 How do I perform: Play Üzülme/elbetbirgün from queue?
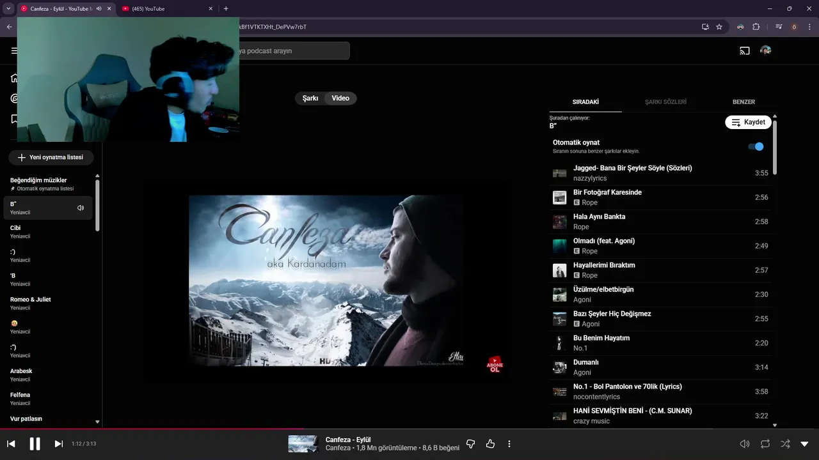(x=661, y=295)
